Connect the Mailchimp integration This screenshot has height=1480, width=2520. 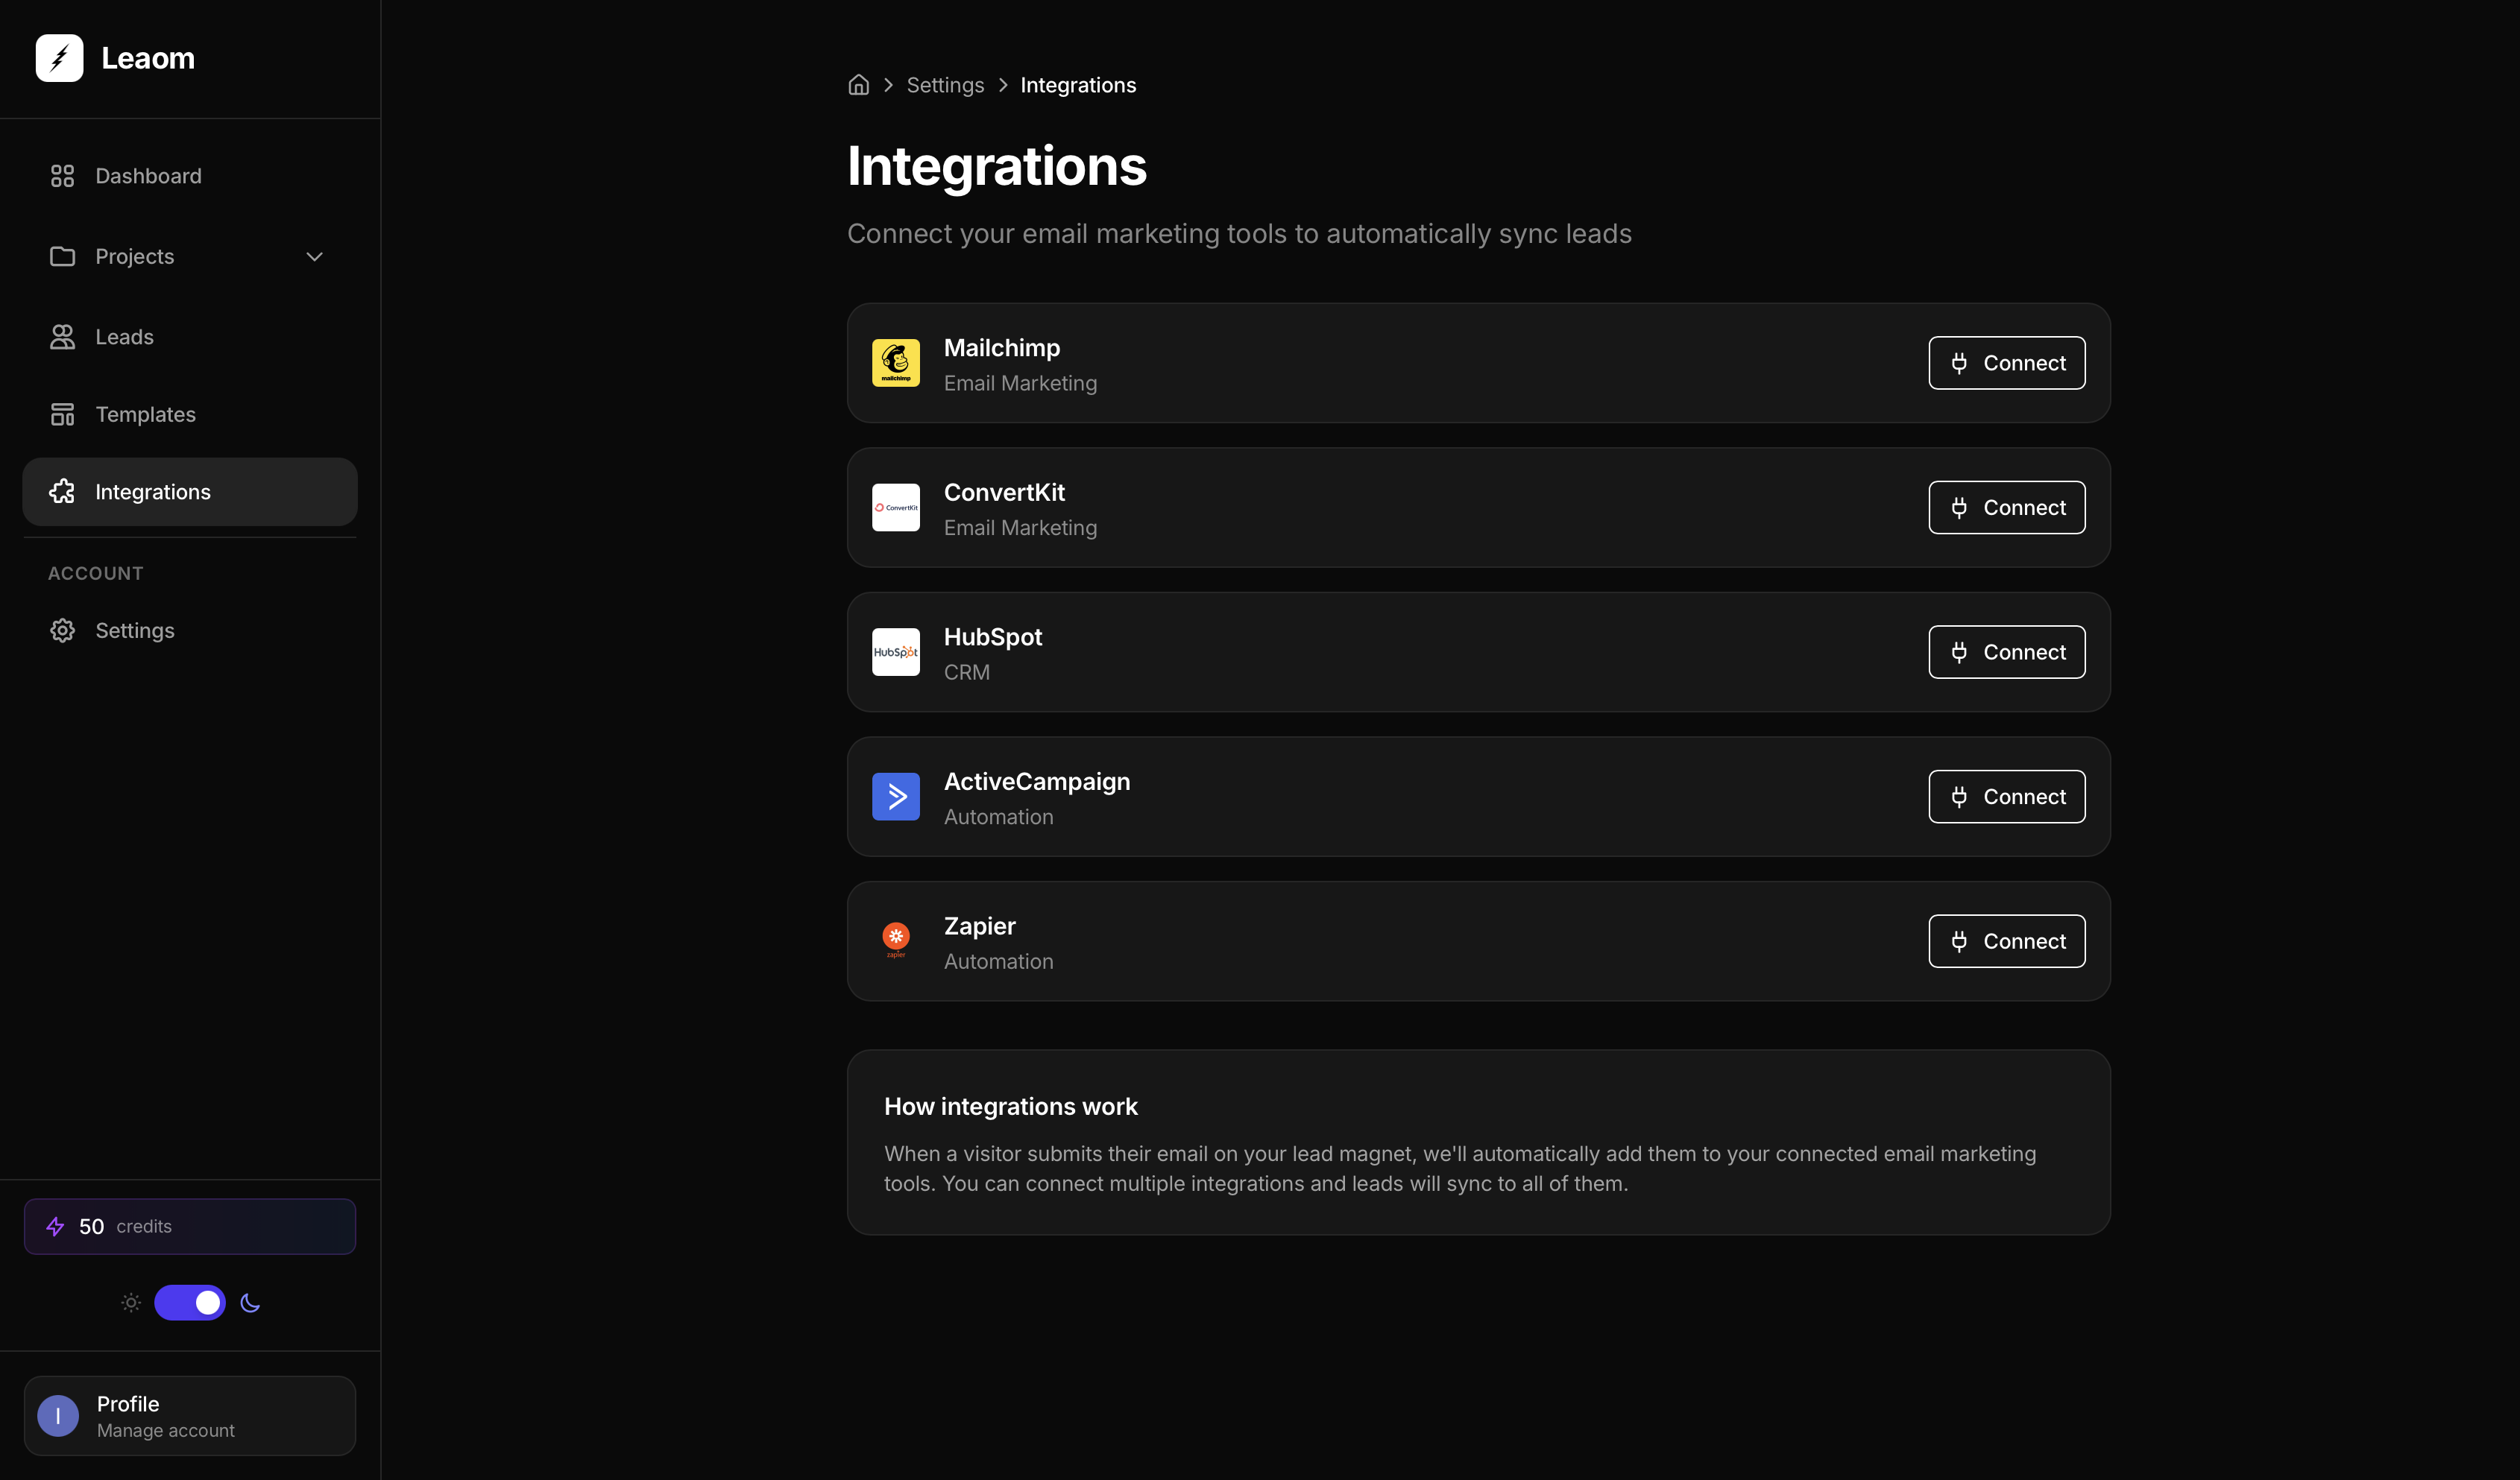coord(2006,363)
